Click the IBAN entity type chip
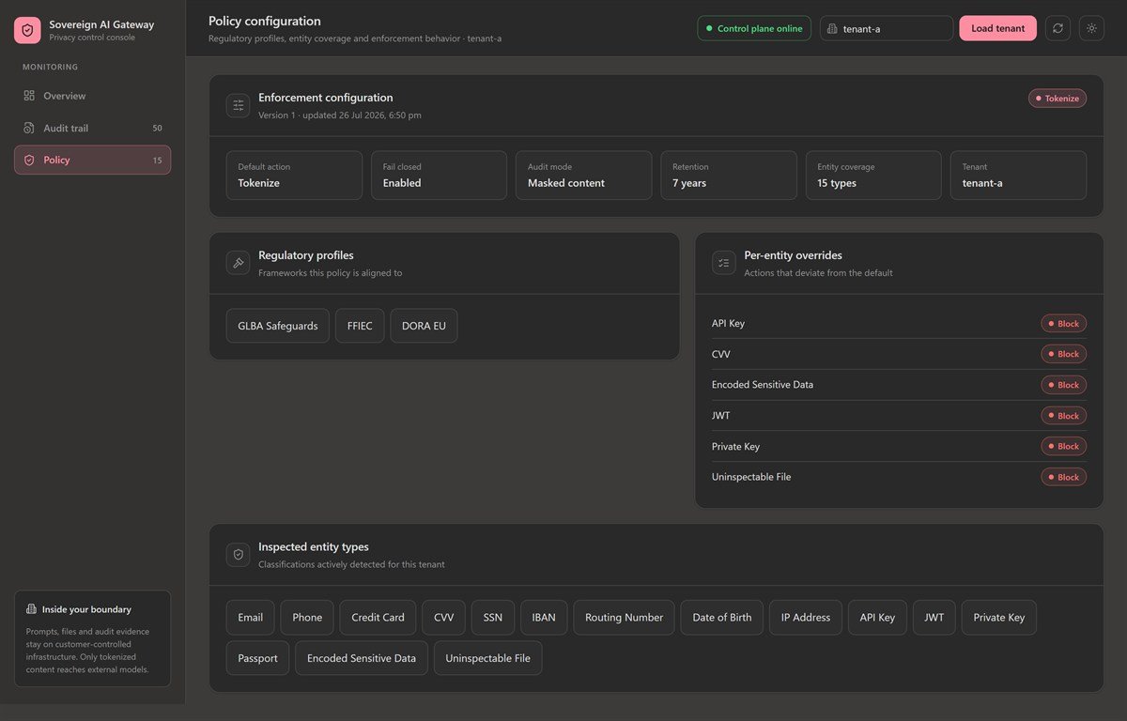Screen dimensions: 1127x721 pyautogui.click(x=544, y=618)
